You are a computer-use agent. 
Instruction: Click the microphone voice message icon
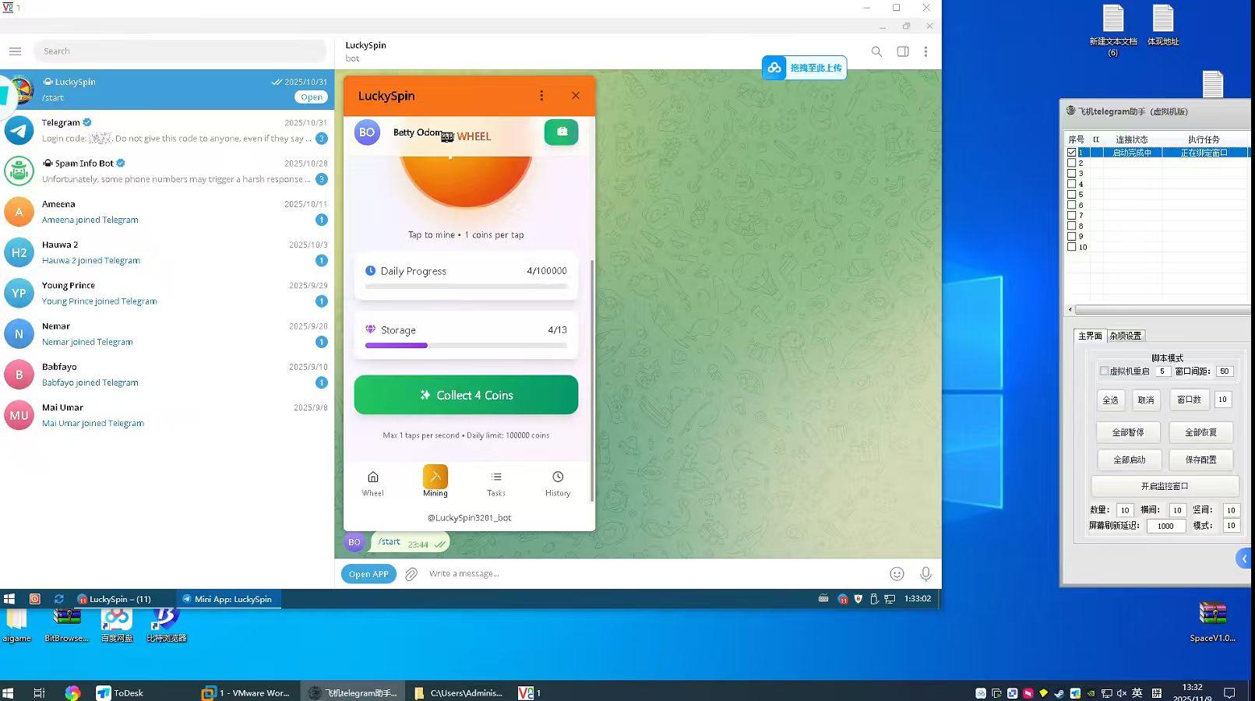coord(925,574)
